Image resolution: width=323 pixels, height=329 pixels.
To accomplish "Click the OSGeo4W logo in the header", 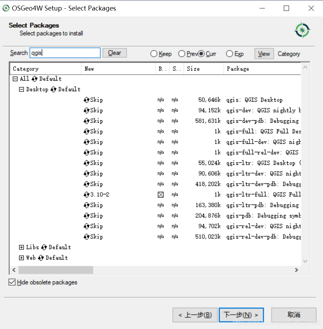I will 302,30.
